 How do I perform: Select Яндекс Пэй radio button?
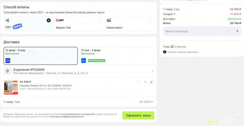99,20
